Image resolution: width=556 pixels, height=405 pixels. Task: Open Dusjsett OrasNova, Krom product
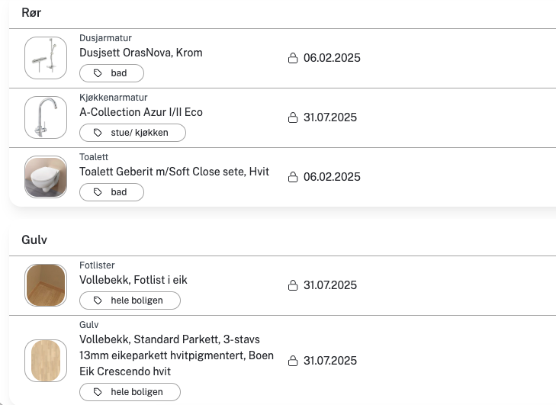141,53
